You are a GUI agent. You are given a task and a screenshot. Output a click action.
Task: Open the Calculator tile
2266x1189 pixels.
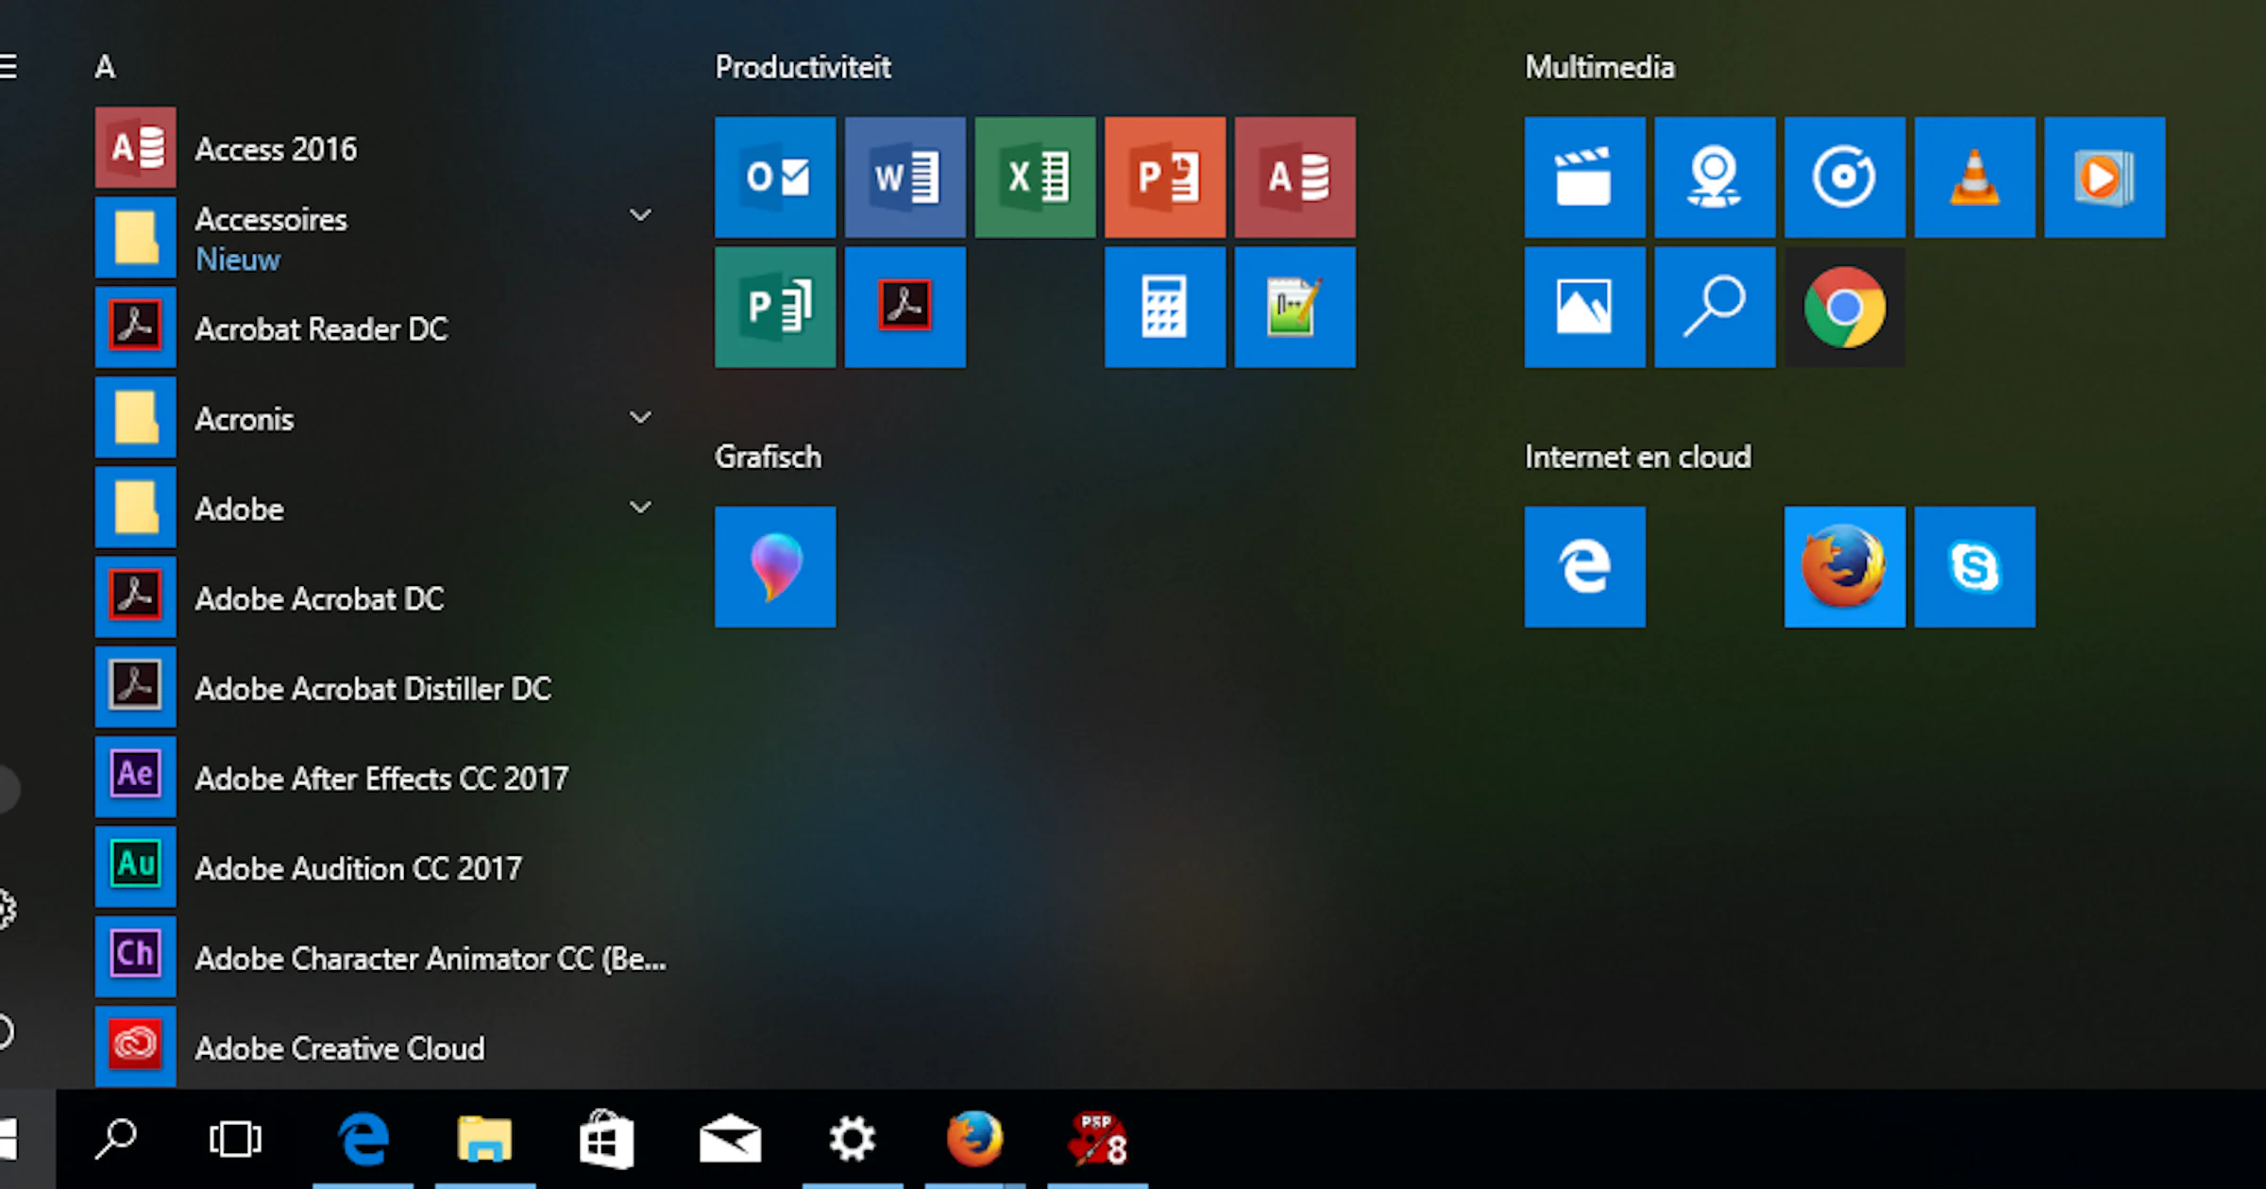[x=1164, y=308]
